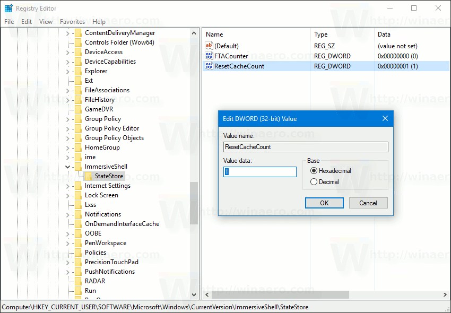451x313 pixels.
Task: Expand the ContentDeliveryManager key
Action: coord(67,33)
